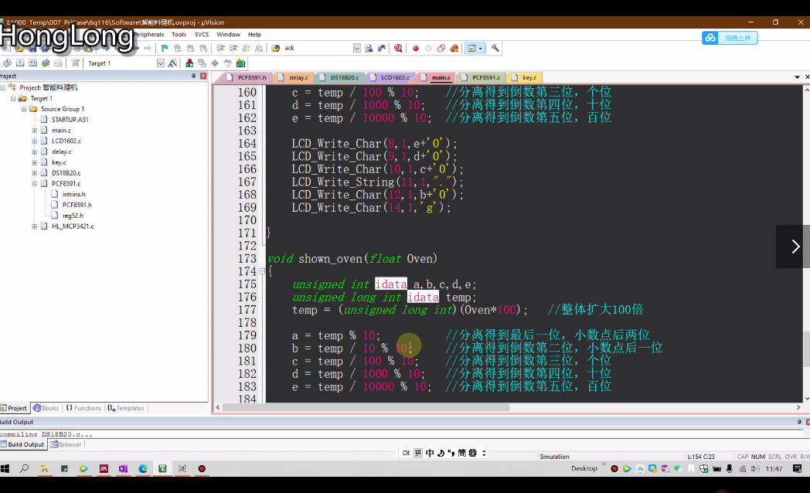Click the cloud upload button at top right

(x=730, y=38)
